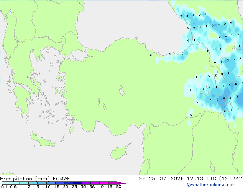The height and width of the screenshot is (188, 243).
Task: Click the "8" precipitation value on map
Action: coord(224,99)
